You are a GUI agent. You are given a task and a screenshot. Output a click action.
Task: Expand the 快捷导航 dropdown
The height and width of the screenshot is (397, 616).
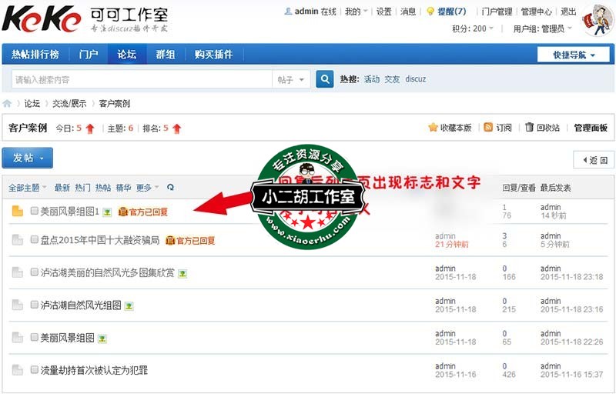pos(574,55)
